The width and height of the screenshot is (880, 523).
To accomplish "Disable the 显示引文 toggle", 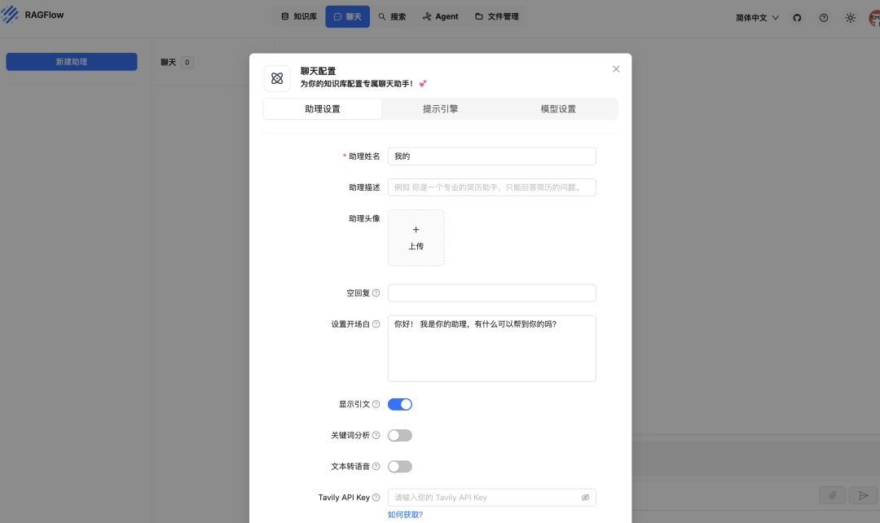I will (400, 403).
